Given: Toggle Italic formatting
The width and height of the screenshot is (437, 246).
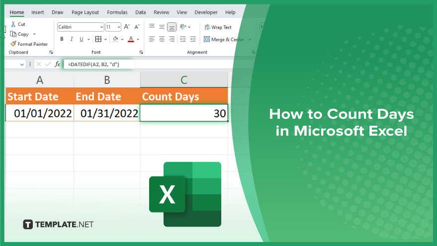Looking at the screenshot, I should pyautogui.click(x=72, y=39).
